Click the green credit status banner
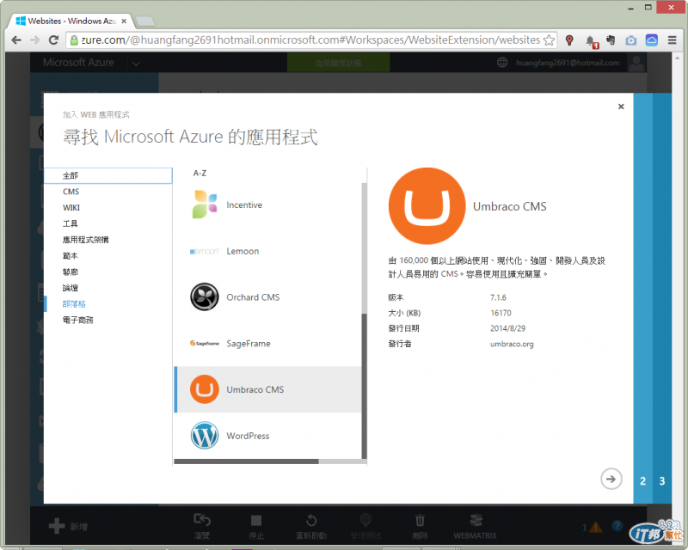The height and width of the screenshot is (550, 688). pos(338,63)
